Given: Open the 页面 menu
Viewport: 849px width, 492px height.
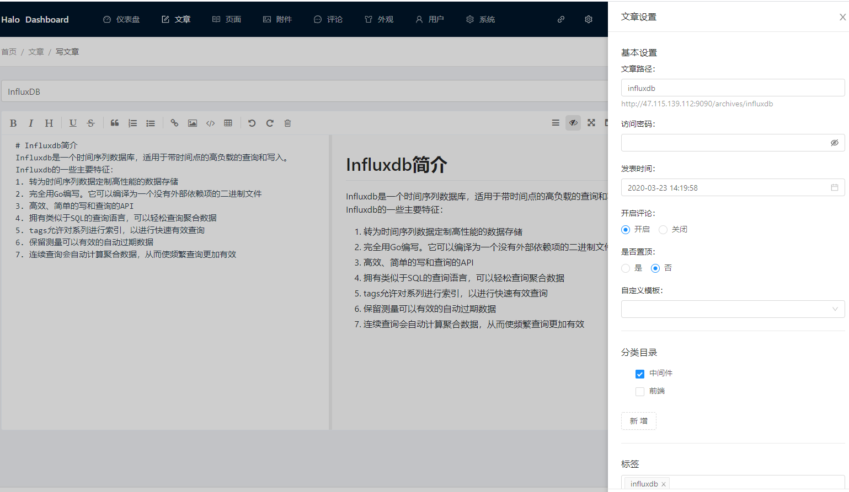Looking at the screenshot, I should click(x=227, y=19).
